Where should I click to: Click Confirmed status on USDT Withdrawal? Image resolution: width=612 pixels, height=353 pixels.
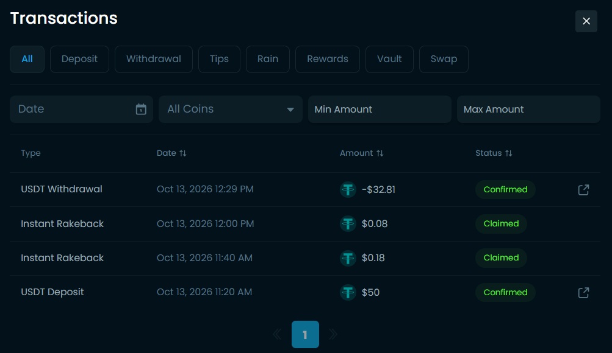505,189
